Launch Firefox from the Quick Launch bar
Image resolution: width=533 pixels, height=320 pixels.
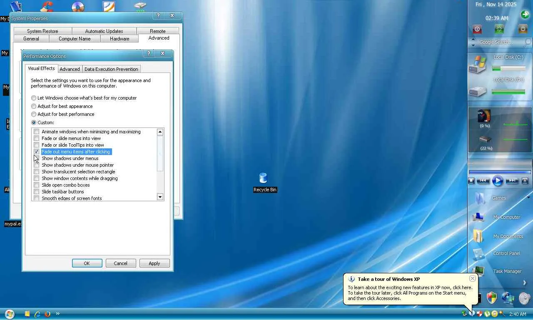pos(47,314)
